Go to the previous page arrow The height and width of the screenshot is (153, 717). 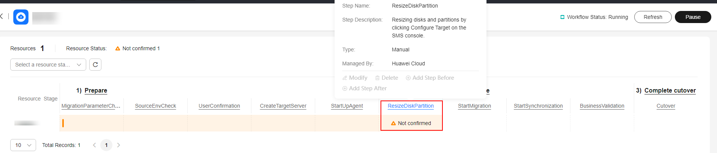click(94, 145)
